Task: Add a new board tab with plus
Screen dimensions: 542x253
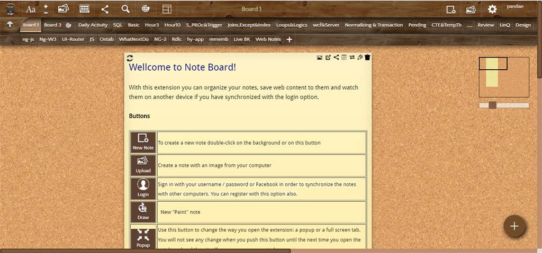Action: (x=290, y=40)
